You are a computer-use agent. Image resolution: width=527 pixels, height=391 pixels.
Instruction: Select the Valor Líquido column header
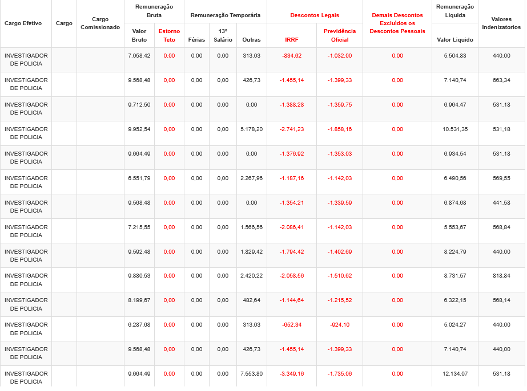point(455,40)
